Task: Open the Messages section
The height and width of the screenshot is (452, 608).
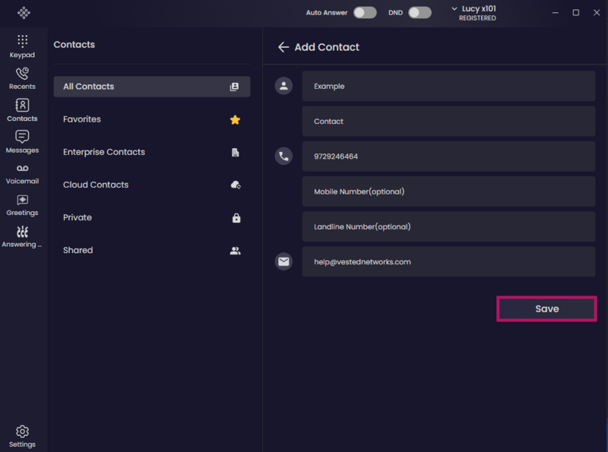Action: [23, 142]
